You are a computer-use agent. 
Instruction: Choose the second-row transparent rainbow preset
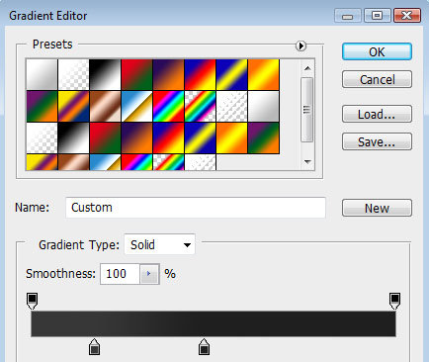pos(200,107)
